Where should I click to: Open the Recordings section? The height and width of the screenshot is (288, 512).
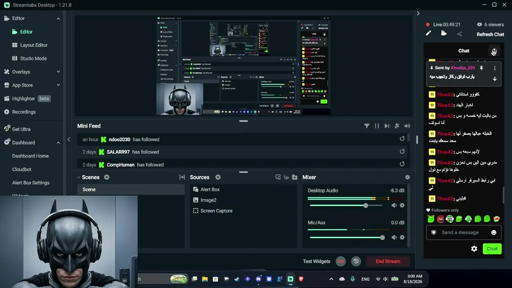pyautogui.click(x=20, y=112)
